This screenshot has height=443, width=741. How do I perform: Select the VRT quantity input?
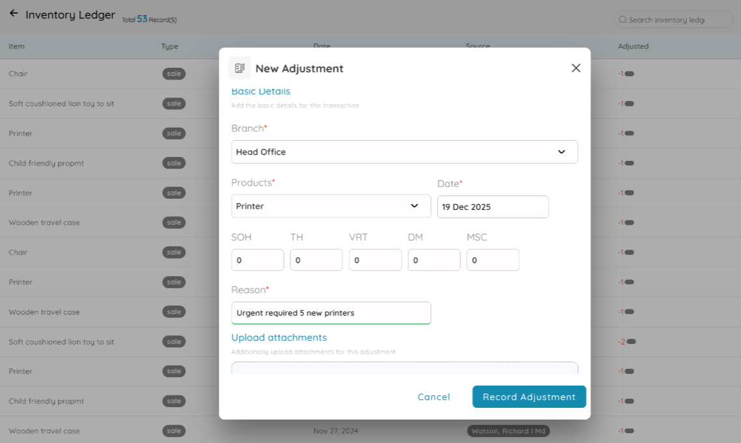pyautogui.click(x=375, y=260)
